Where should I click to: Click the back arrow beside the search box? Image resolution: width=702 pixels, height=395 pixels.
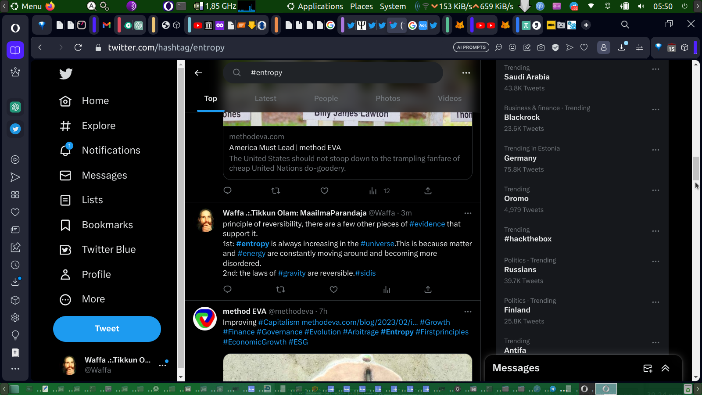198,73
